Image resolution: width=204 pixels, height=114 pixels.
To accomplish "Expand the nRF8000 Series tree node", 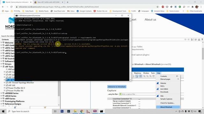I will click(x=1, y=93).
